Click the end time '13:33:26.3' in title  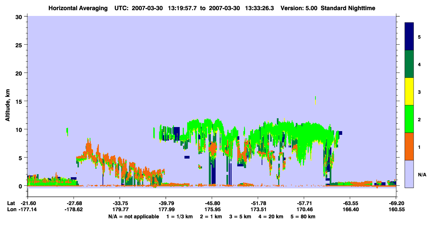(259, 8)
